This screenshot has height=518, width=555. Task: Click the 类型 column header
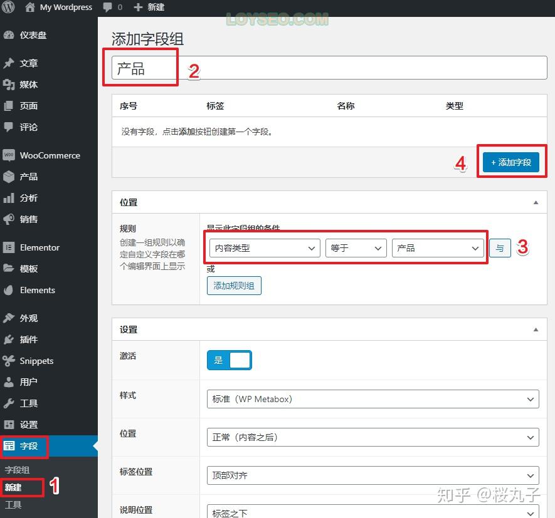pyautogui.click(x=455, y=106)
